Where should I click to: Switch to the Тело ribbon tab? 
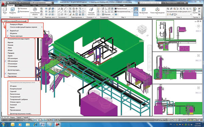[x=18, y=5]
